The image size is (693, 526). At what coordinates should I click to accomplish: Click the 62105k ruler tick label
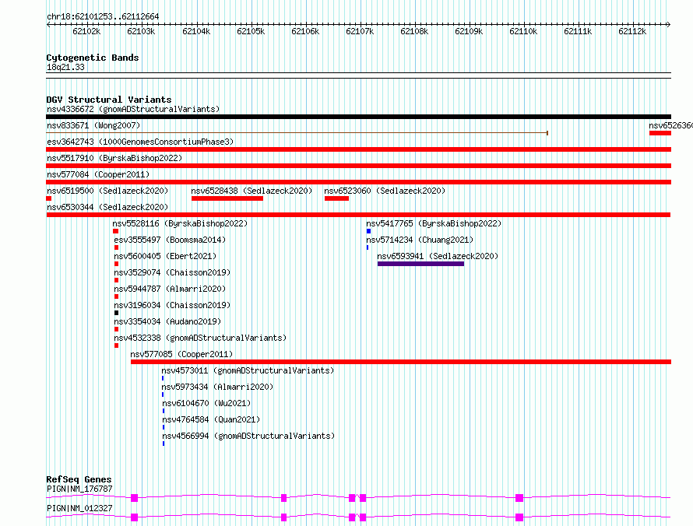tap(251, 31)
